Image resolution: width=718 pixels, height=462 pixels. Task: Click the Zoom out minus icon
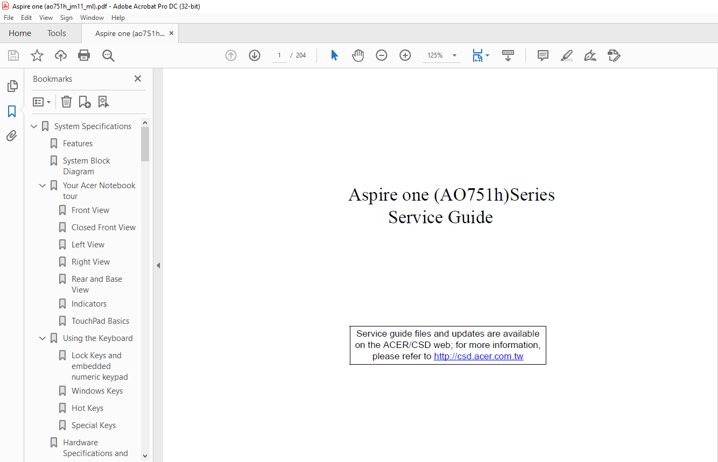(382, 55)
